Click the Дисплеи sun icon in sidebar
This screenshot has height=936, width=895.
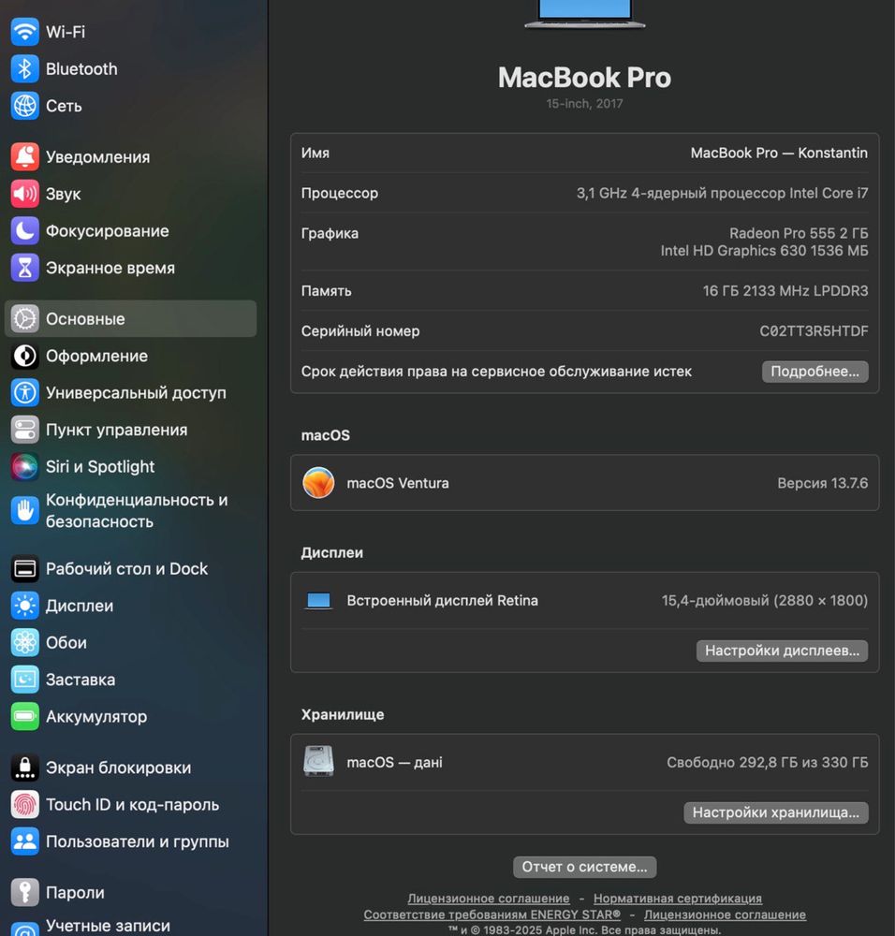point(24,606)
